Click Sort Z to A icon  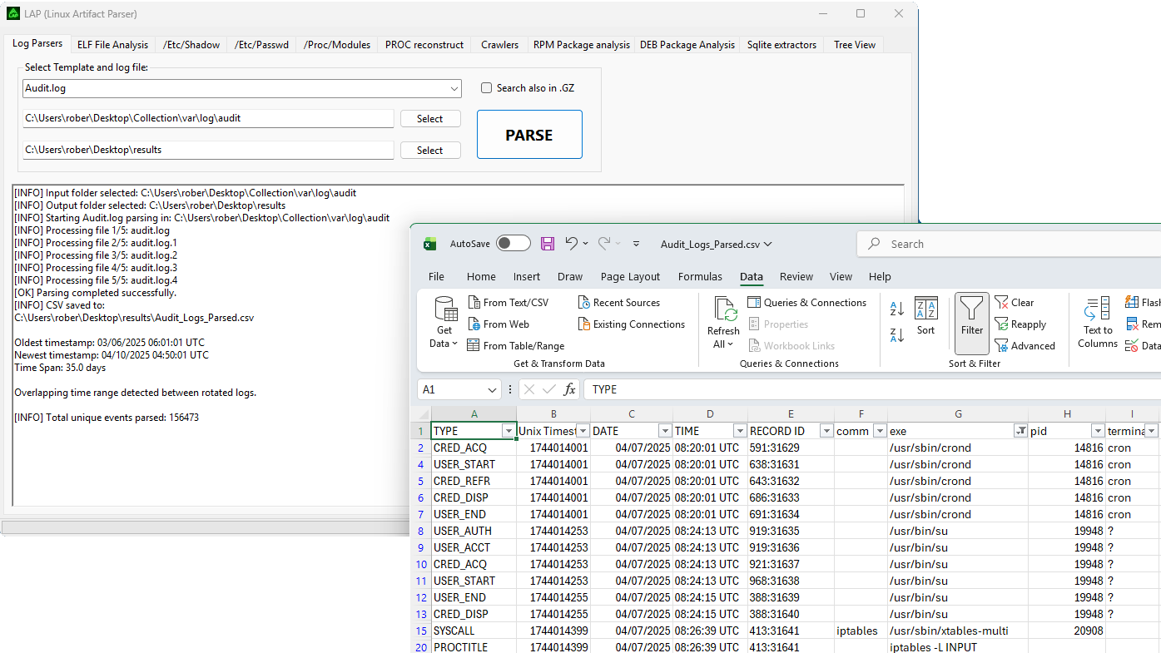tap(897, 334)
